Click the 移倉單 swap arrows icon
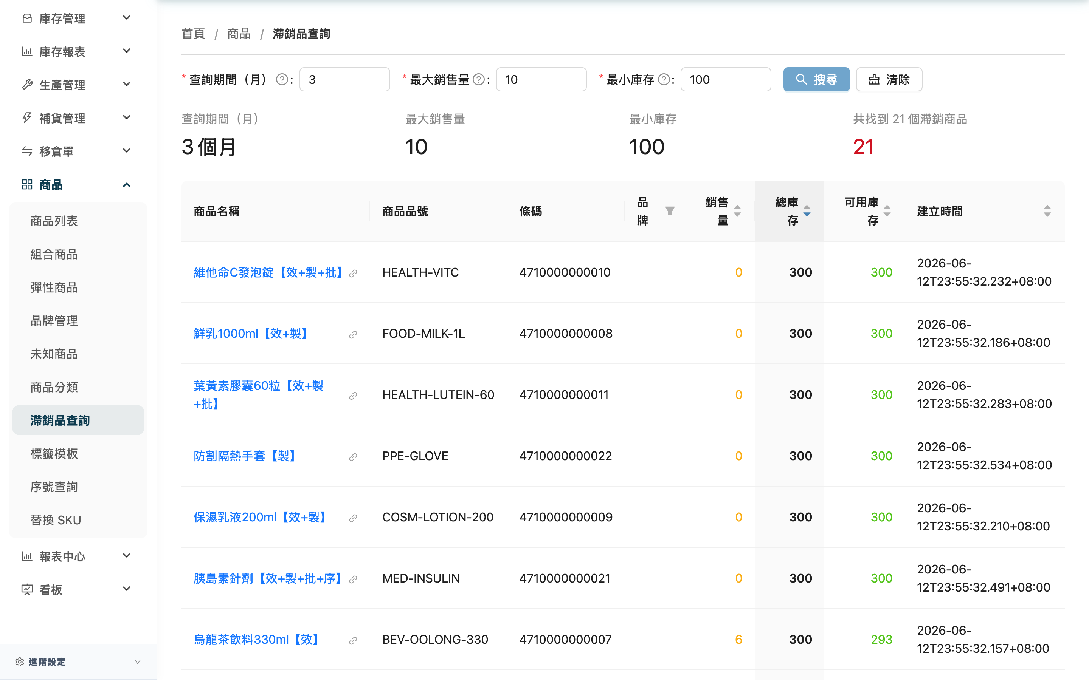 coord(27,151)
